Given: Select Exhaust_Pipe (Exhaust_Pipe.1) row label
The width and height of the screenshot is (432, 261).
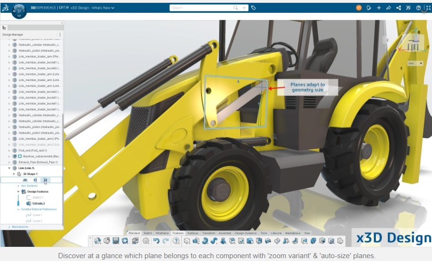Looking at the screenshot, I should pyautogui.click(x=38, y=162).
